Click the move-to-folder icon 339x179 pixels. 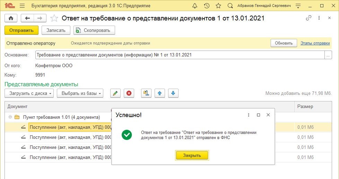point(146,93)
